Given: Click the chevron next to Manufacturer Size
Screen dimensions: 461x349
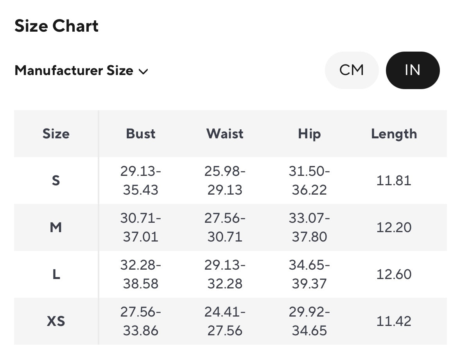Looking at the screenshot, I should [x=144, y=72].
